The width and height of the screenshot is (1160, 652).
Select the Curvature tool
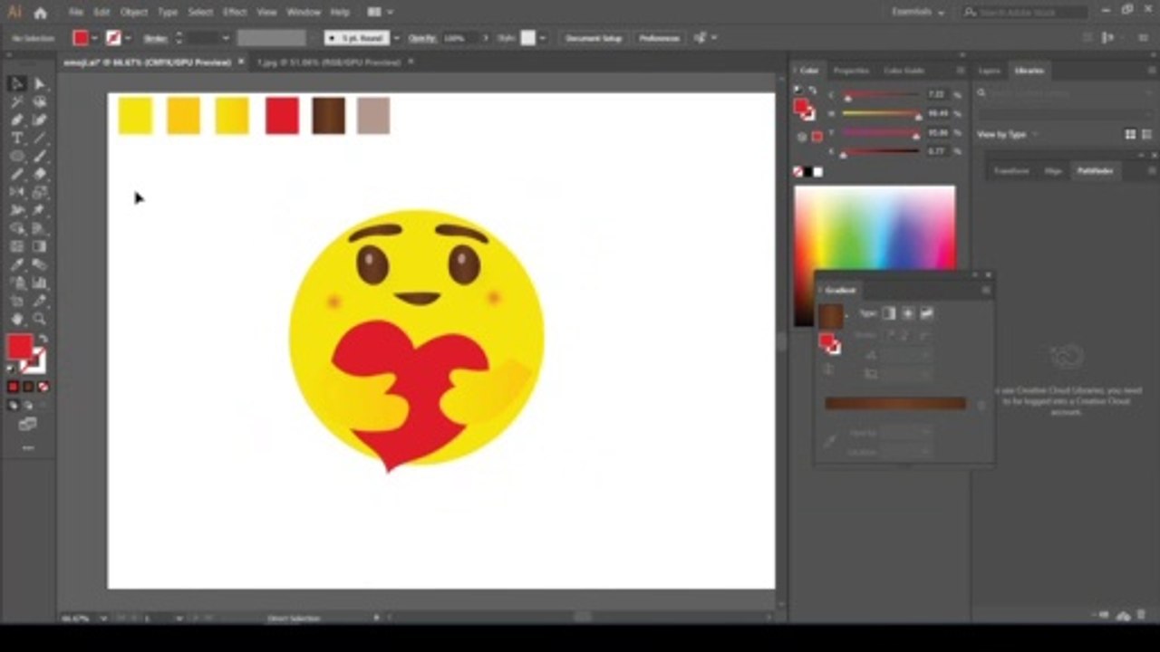(40, 120)
